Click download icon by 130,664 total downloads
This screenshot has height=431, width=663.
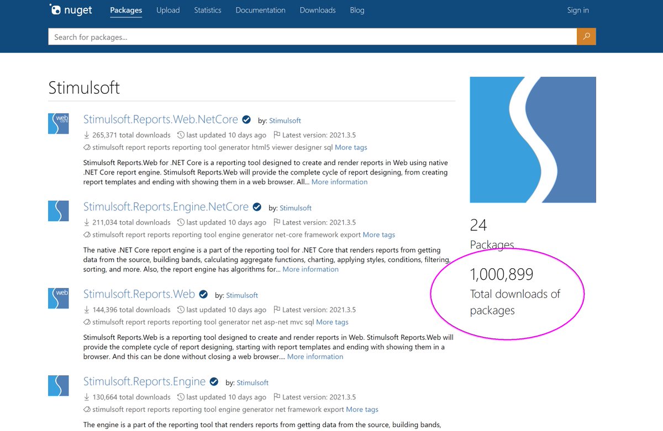click(x=87, y=397)
